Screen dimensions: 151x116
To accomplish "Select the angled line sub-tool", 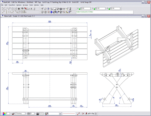I will pyautogui.click(x=13, y=12).
